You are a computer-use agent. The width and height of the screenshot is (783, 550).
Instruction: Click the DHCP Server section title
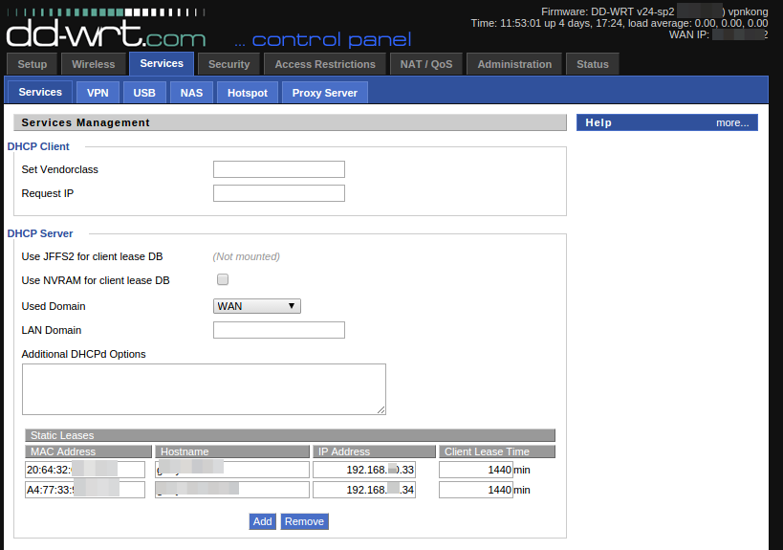pos(40,233)
